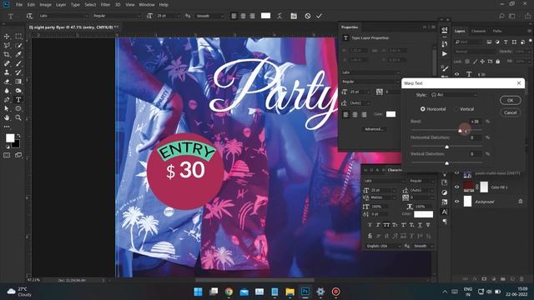Select the Ellipse shape tool
The width and height of the screenshot is (534, 300).
tap(18, 108)
